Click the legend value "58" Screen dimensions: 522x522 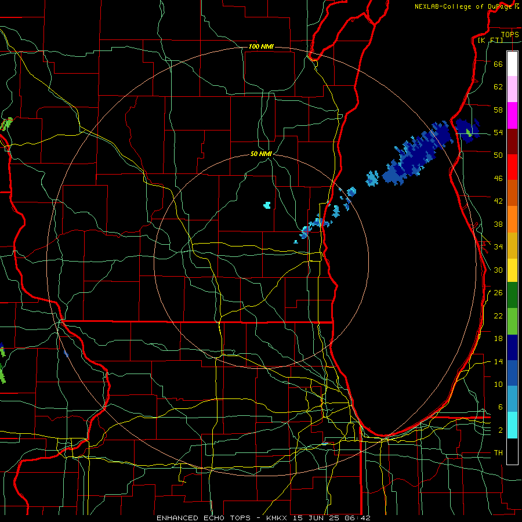click(x=498, y=110)
